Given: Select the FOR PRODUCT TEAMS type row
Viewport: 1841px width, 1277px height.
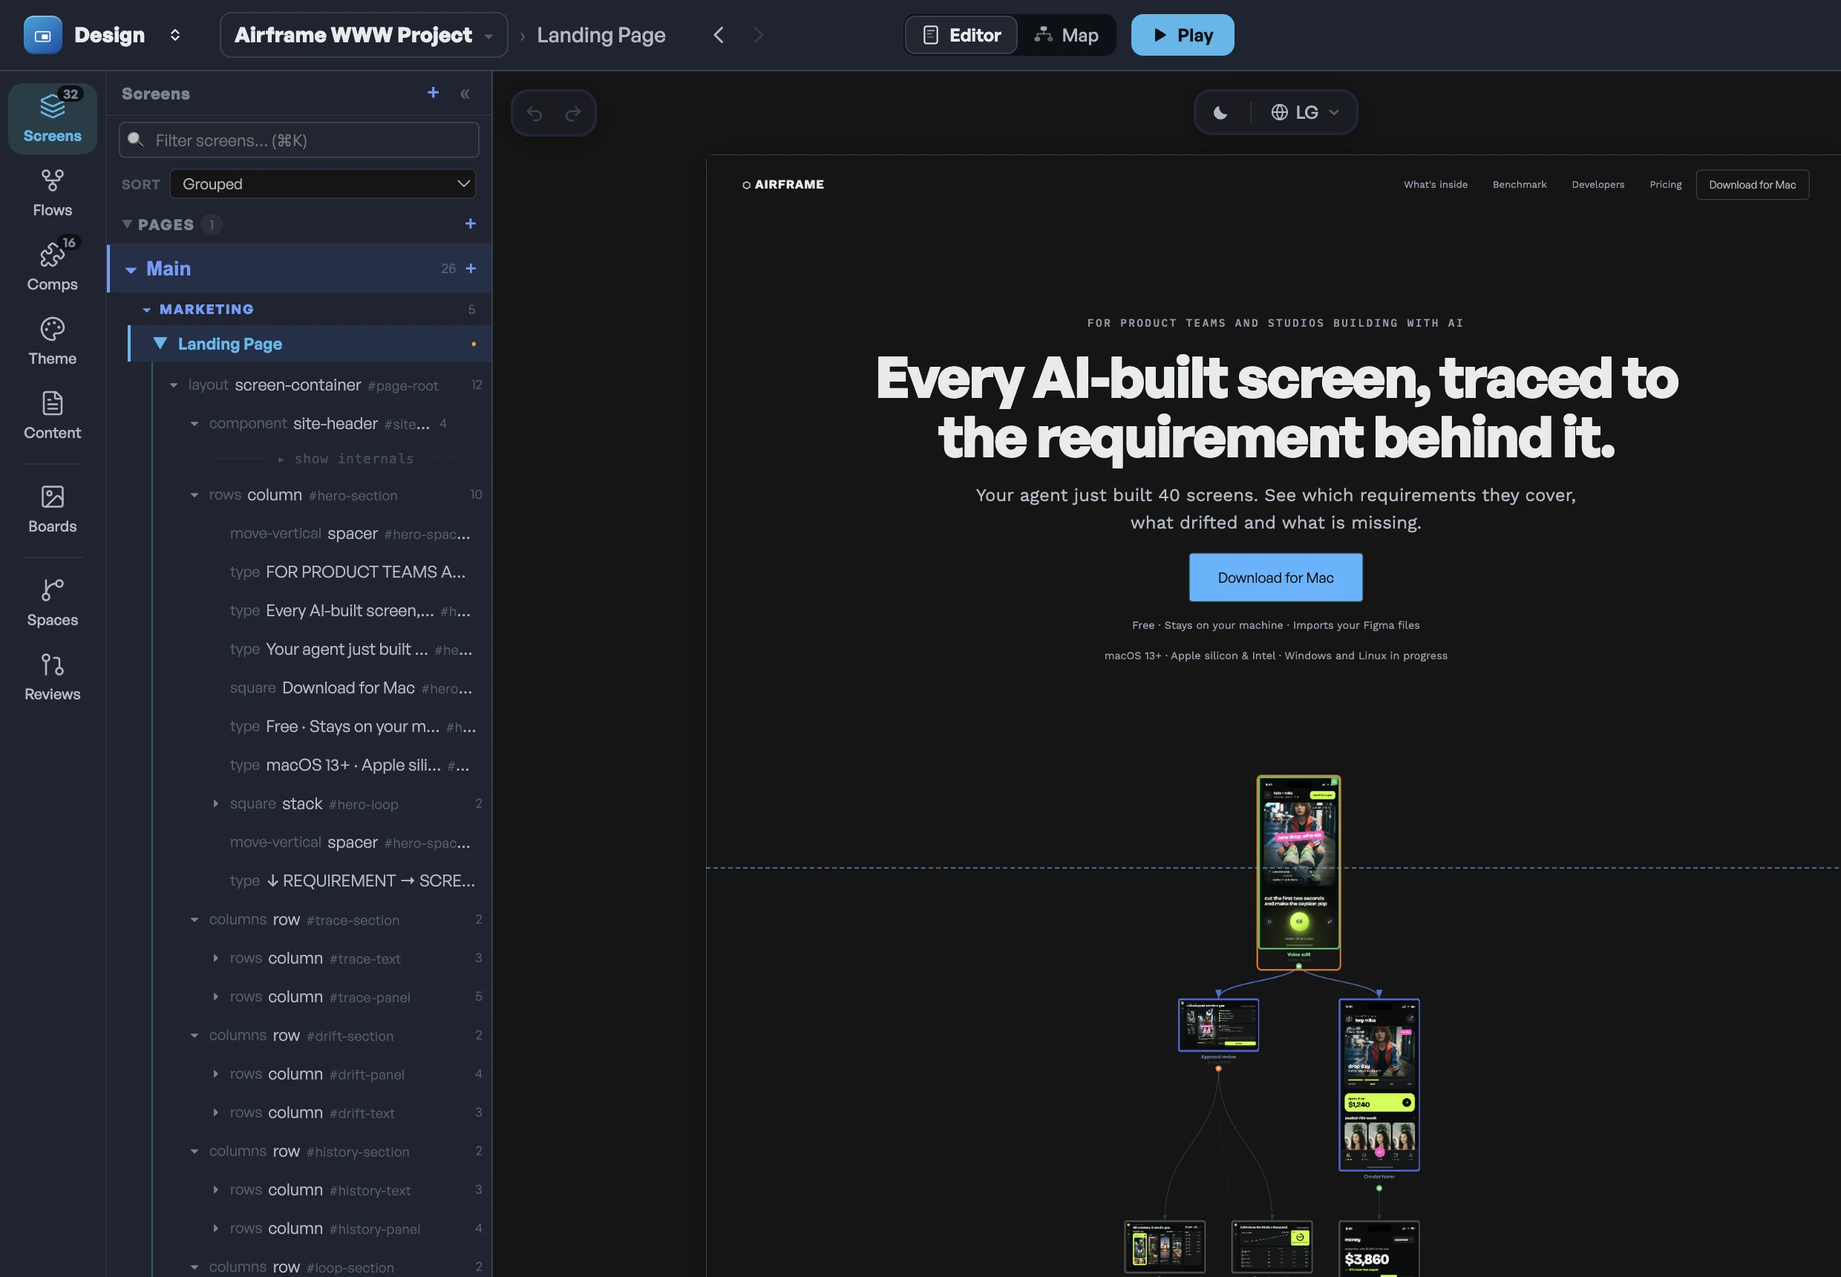Looking at the screenshot, I should pyautogui.click(x=347, y=572).
